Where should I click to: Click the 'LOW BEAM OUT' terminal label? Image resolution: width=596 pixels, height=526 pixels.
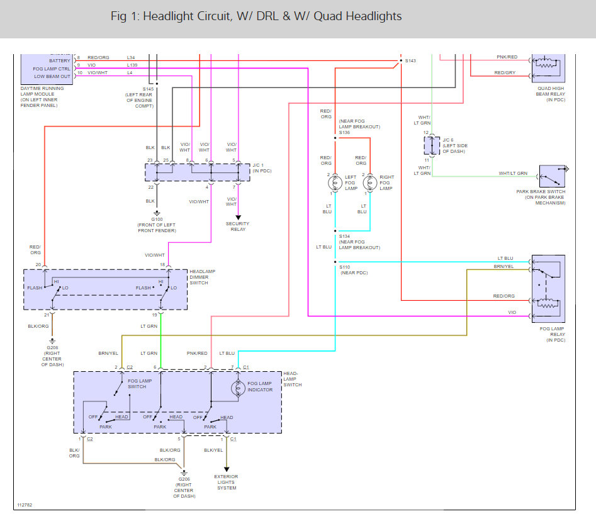pyautogui.click(x=52, y=76)
